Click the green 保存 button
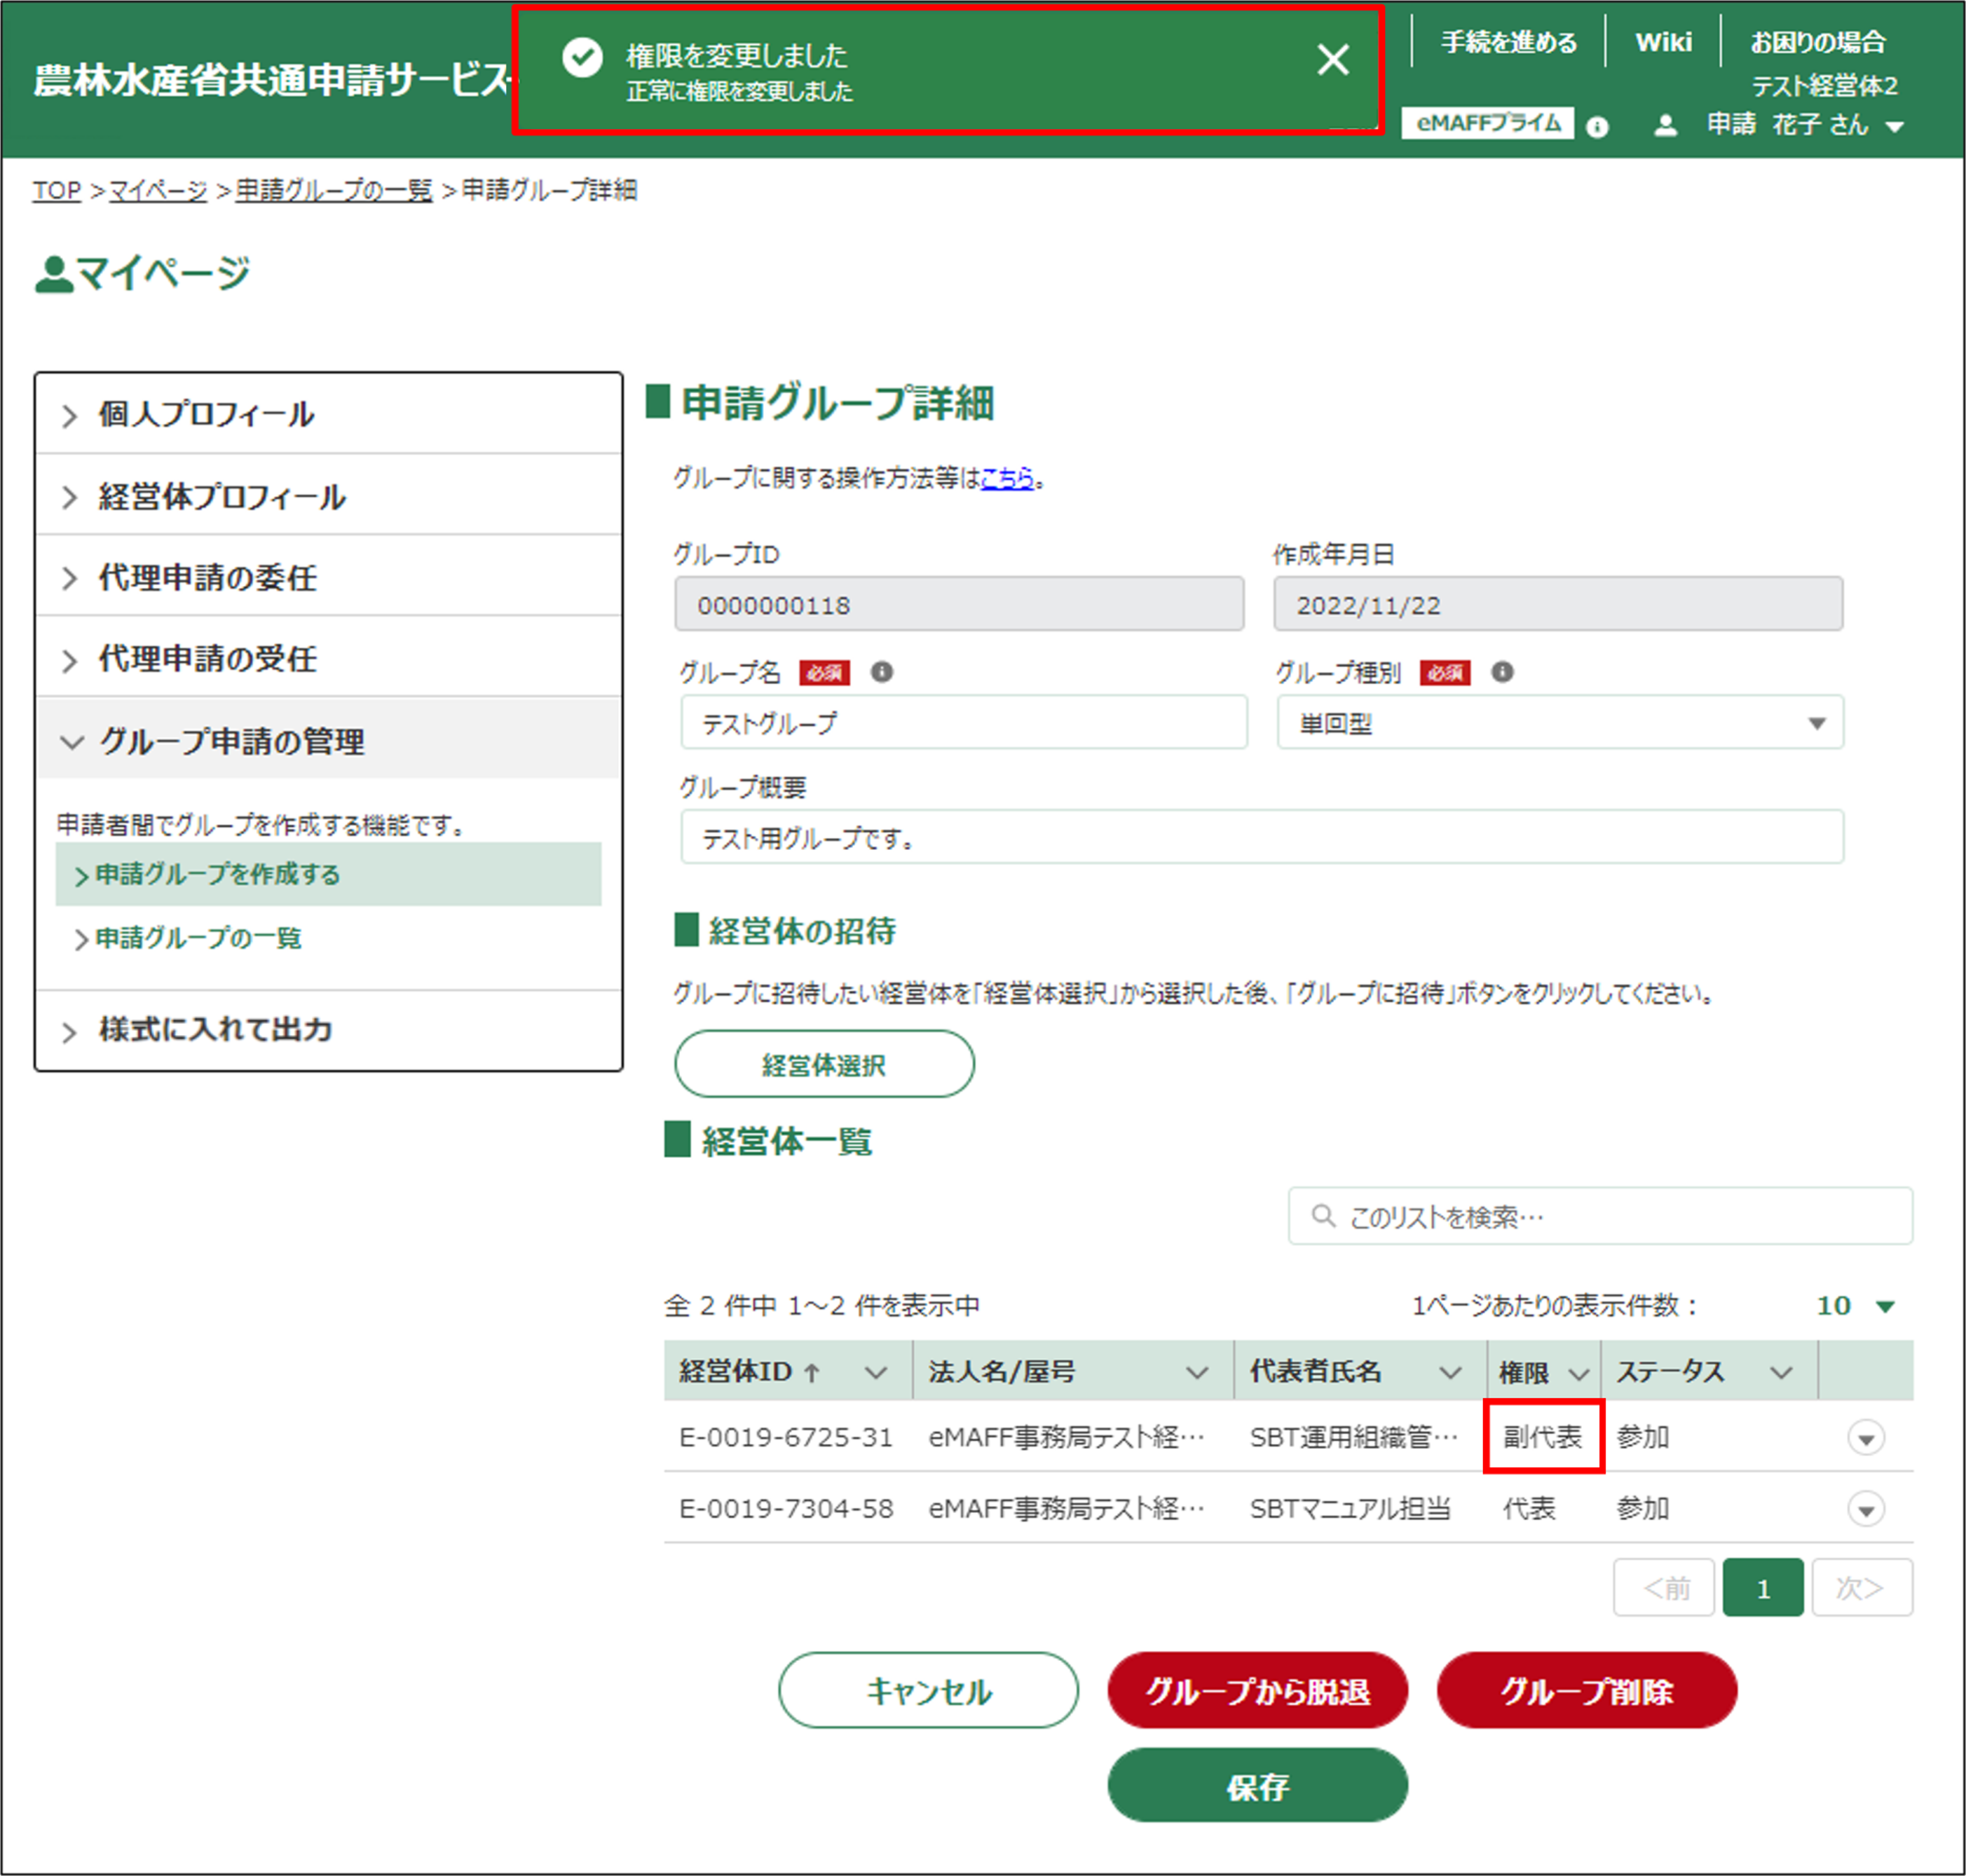This screenshot has width=1966, height=1876. [x=1257, y=1786]
